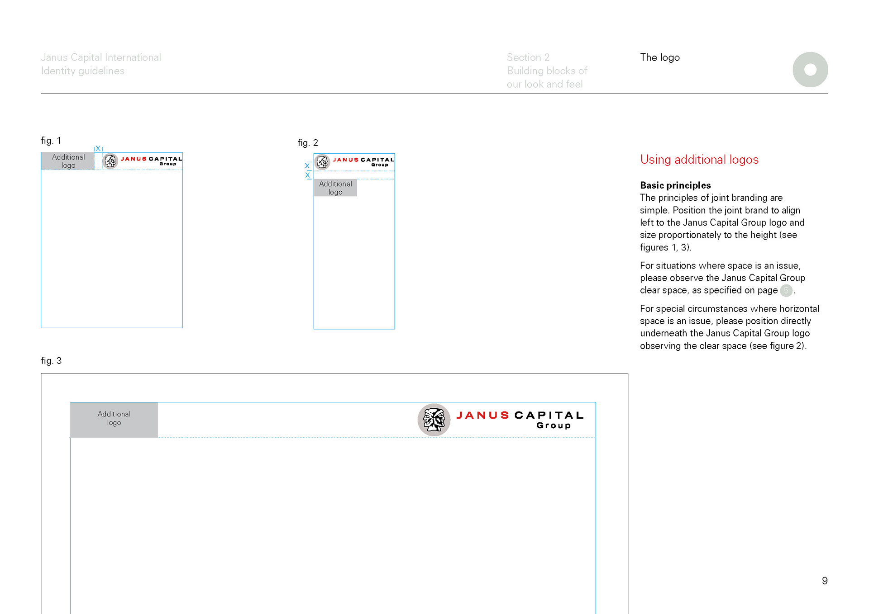Click 'Janus Capital International' header text
The image size is (869, 614).
pyautogui.click(x=101, y=57)
